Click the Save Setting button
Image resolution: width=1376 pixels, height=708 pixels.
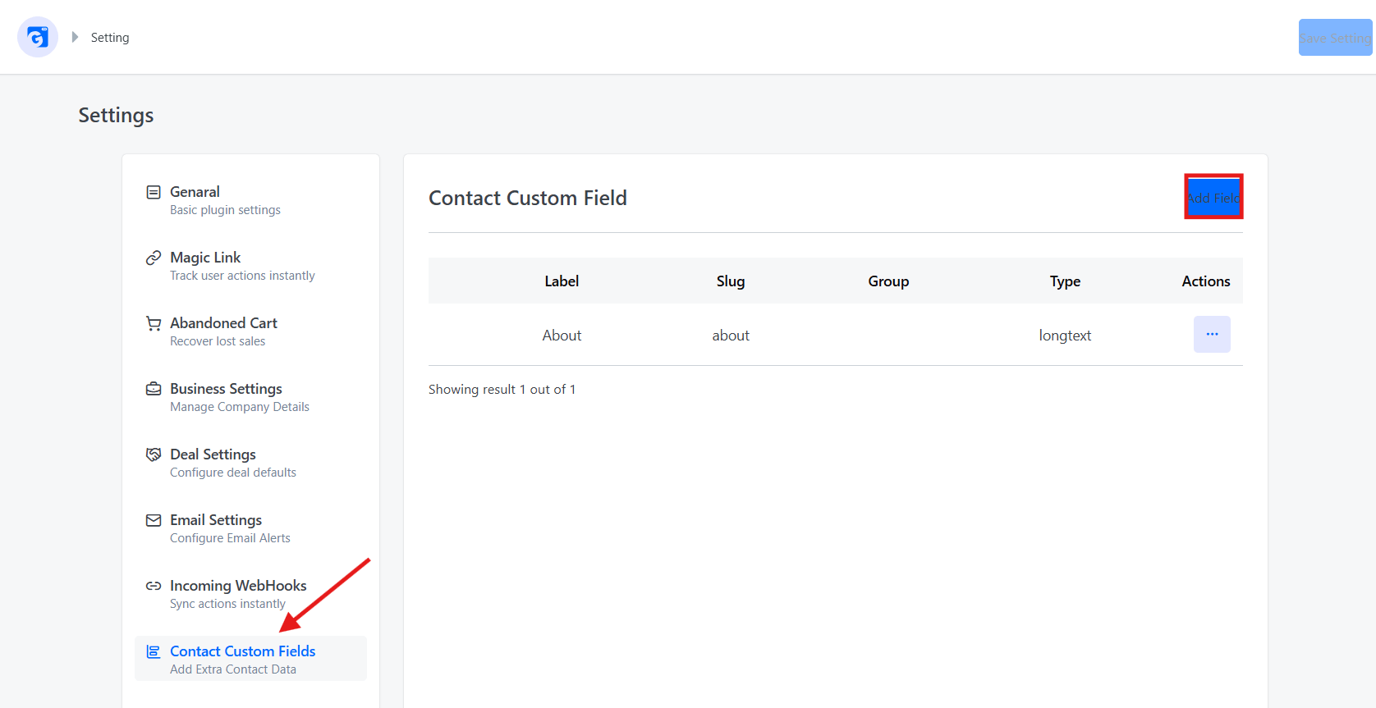tap(1335, 38)
